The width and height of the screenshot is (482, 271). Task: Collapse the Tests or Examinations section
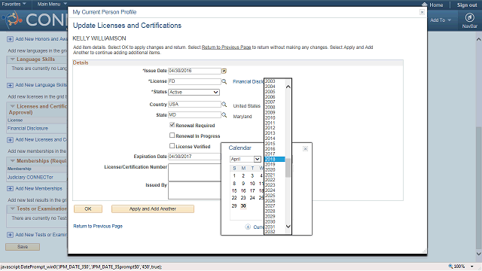(x=13, y=209)
